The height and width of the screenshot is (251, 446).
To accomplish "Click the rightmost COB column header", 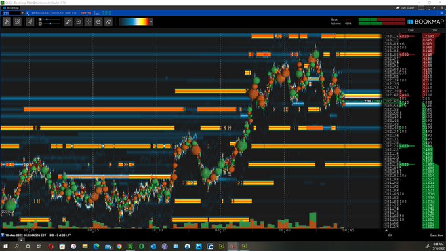I will tap(434, 30).
